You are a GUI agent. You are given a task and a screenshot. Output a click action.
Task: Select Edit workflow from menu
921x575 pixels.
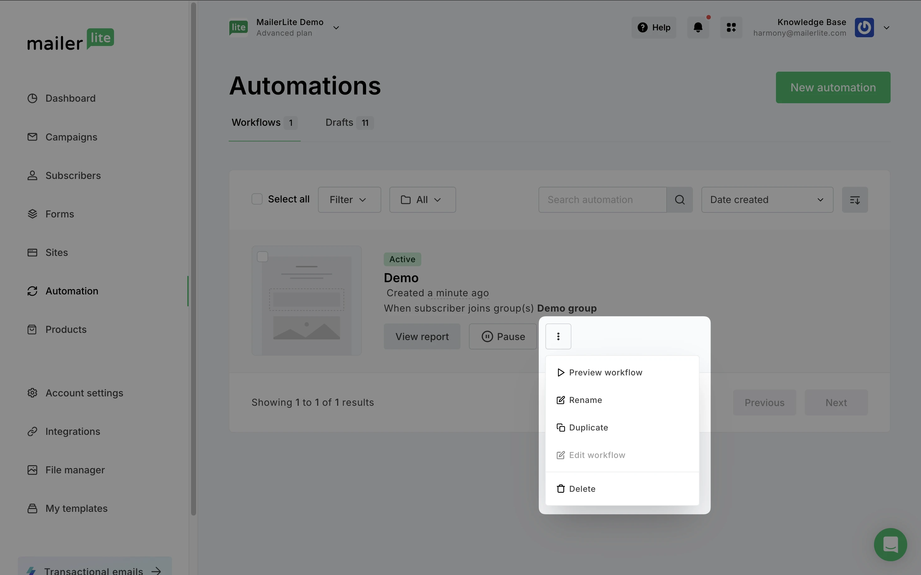(x=622, y=455)
